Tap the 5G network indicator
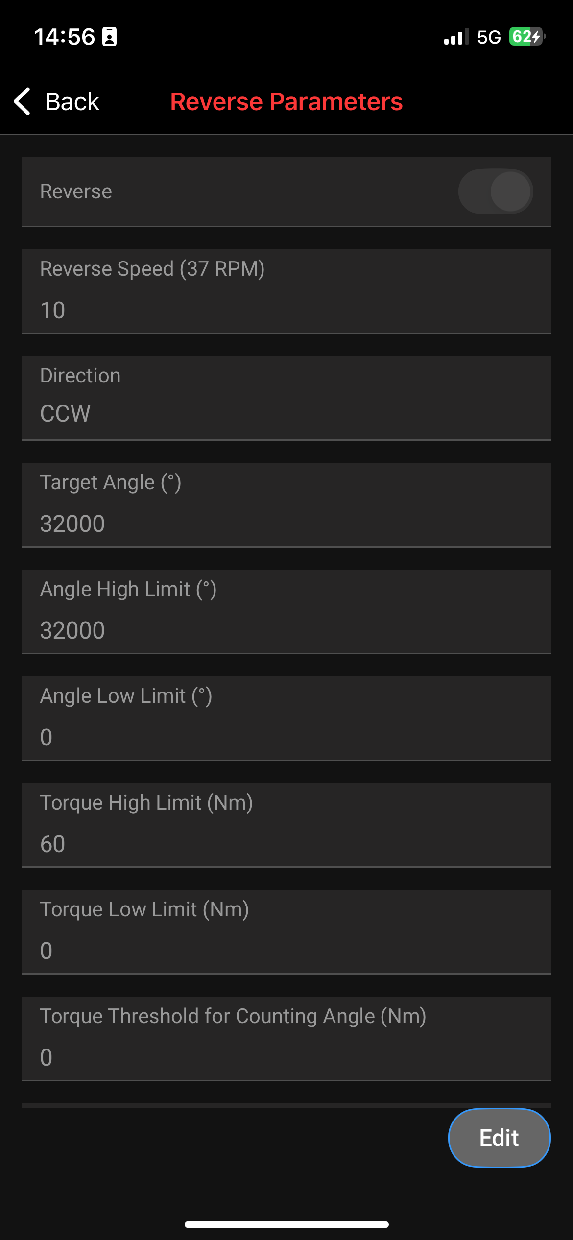Viewport: 573px width, 1240px height. pyautogui.click(x=489, y=37)
